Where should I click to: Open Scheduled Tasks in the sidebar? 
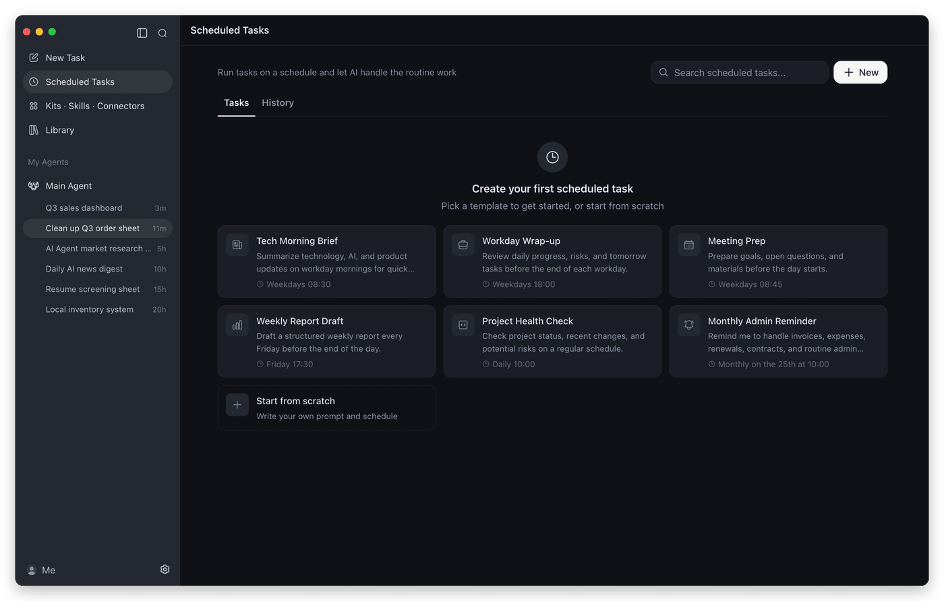click(98, 82)
